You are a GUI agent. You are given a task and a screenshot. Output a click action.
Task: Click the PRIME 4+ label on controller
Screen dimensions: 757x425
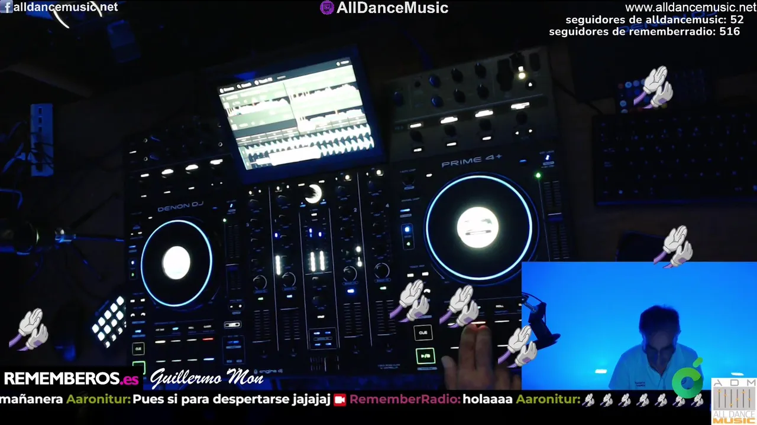click(x=471, y=161)
